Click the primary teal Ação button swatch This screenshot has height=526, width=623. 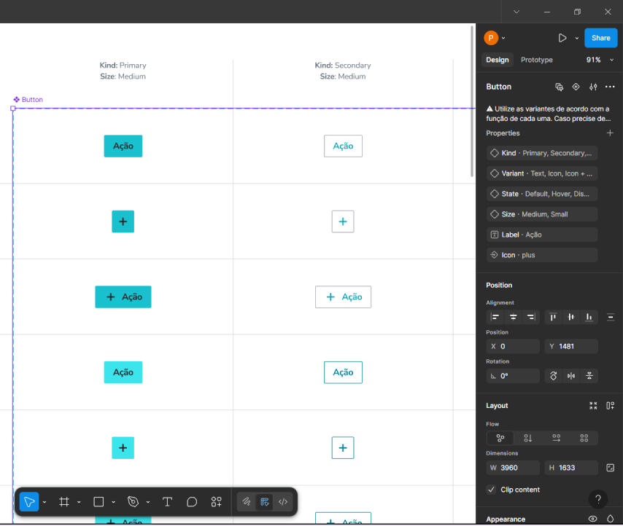tap(123, 146)
